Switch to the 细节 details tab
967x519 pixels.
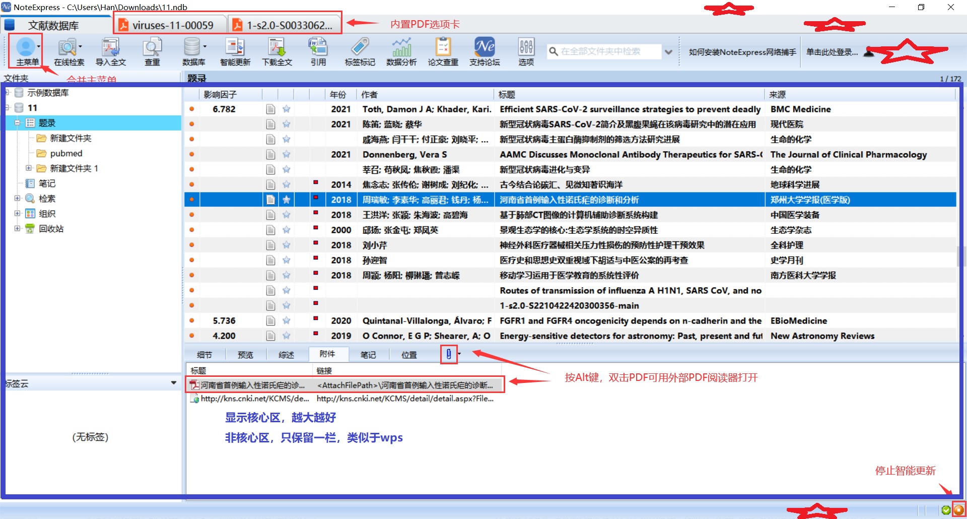tap(204, 355)
